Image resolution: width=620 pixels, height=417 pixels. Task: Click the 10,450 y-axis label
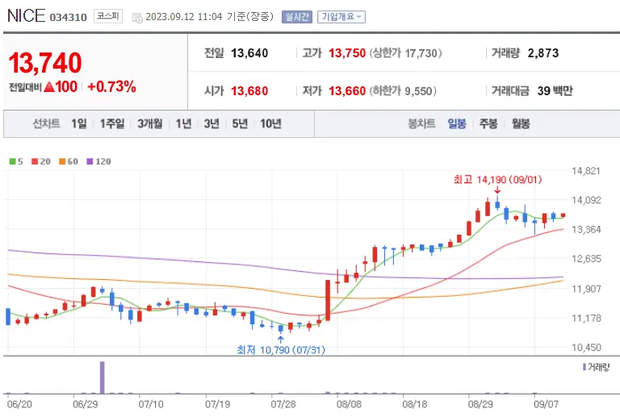coord(586,348)
